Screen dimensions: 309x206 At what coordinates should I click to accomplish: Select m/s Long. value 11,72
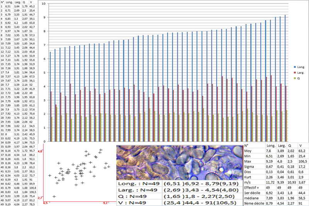click(270, 182)
